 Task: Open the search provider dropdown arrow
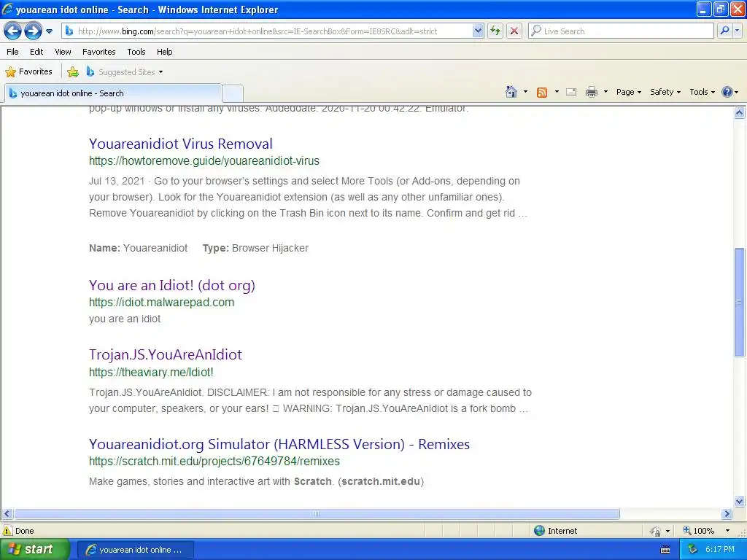pos(737,31)
